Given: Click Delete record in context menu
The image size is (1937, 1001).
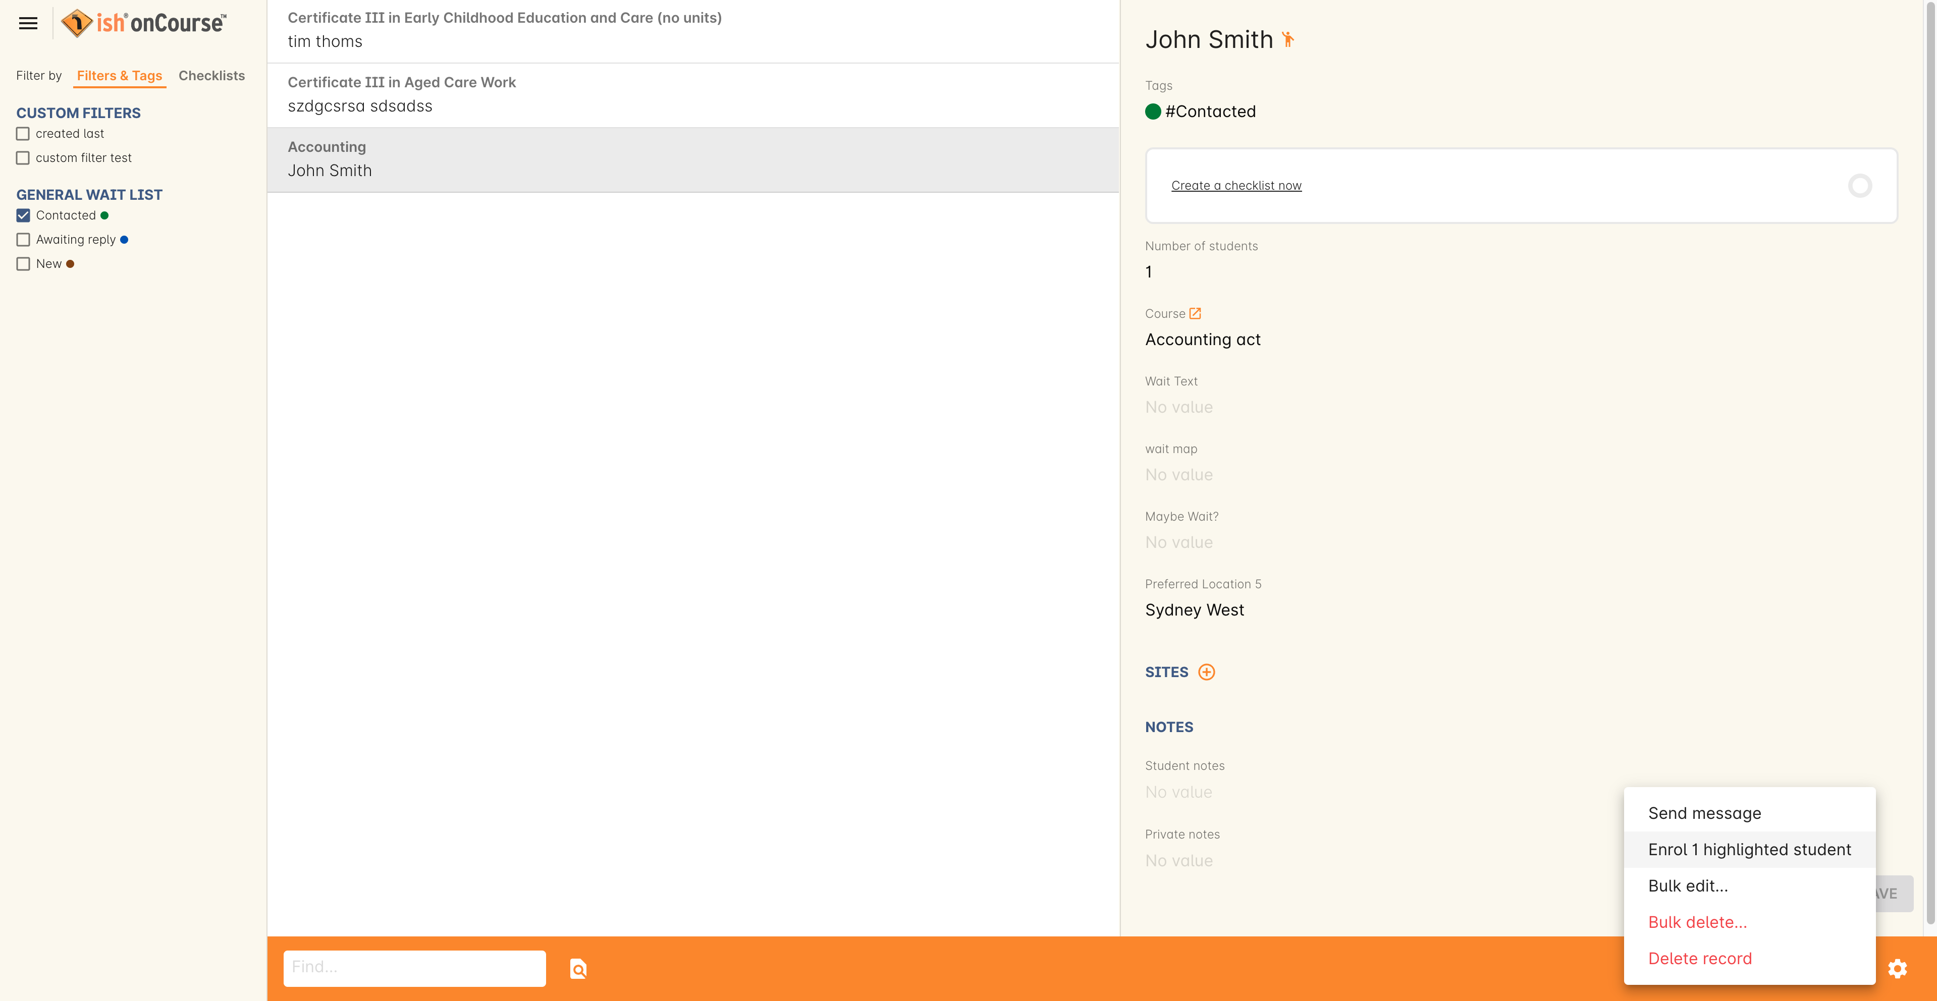Looking at the screenshot, I should (x=1699, y=958).
